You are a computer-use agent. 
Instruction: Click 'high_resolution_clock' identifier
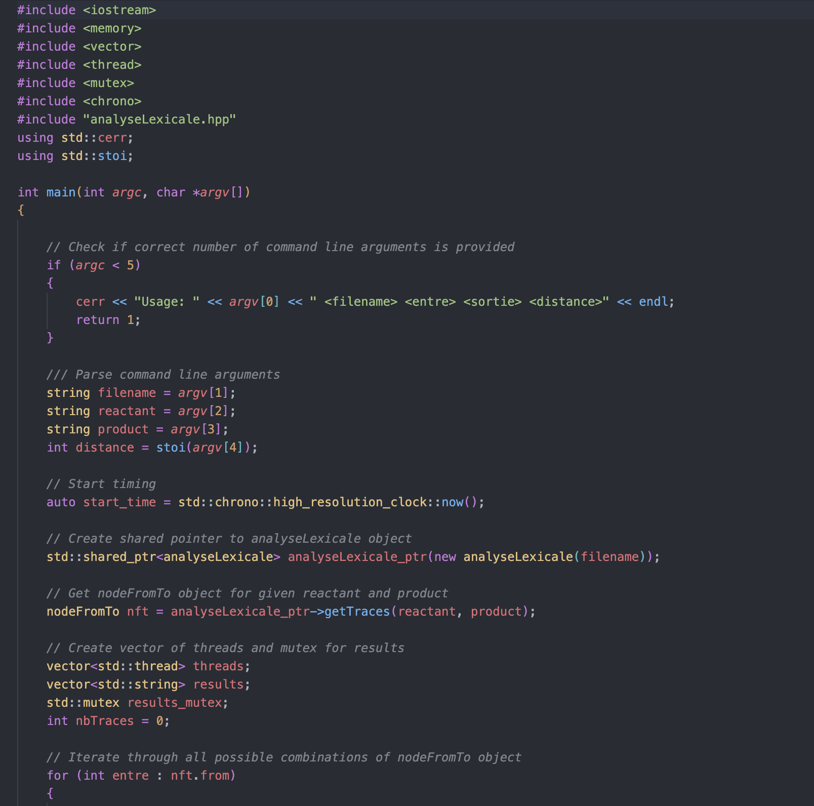coord(350,502)
